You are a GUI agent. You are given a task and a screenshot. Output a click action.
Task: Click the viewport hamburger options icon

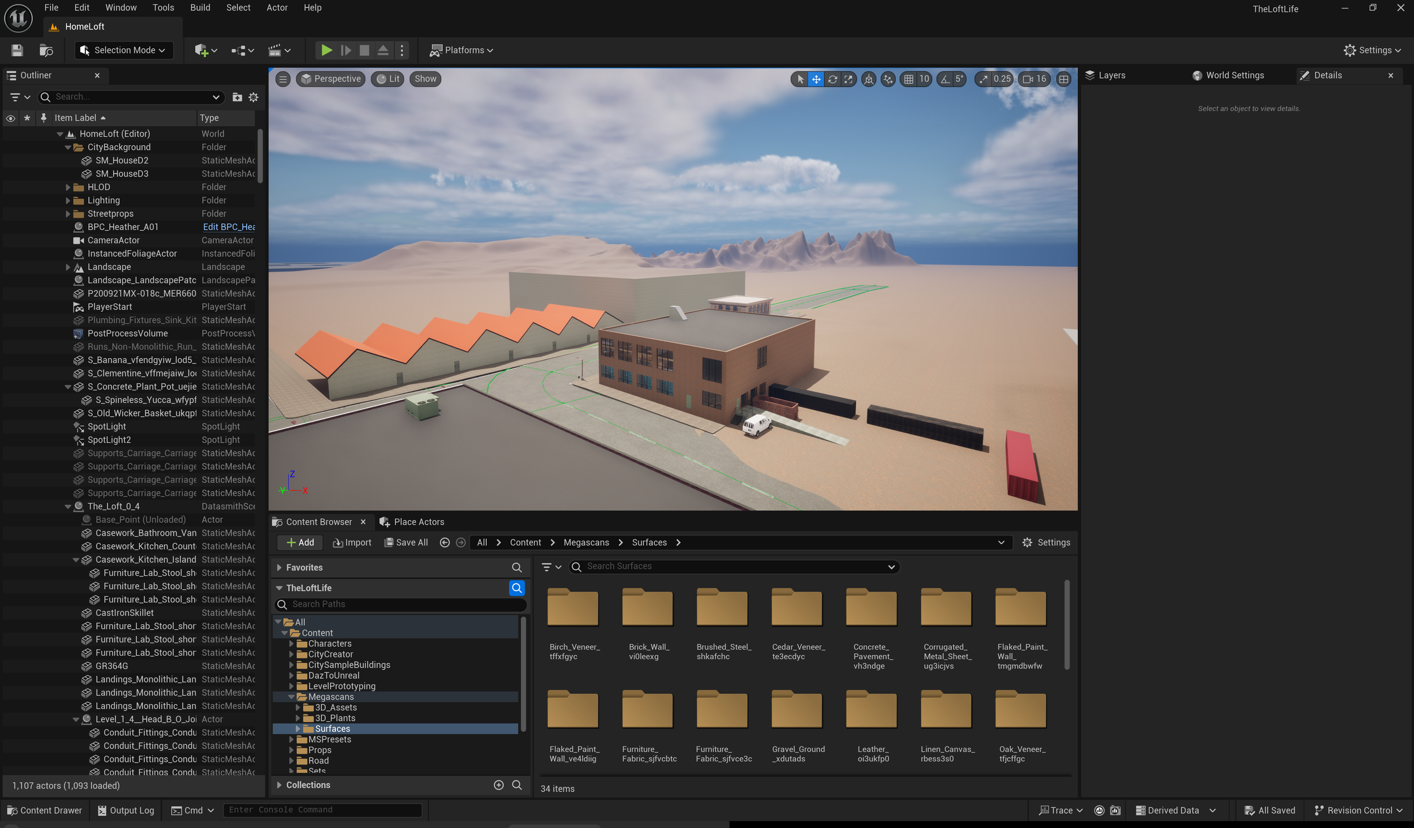pyautogui.click(x=283, y=79)
